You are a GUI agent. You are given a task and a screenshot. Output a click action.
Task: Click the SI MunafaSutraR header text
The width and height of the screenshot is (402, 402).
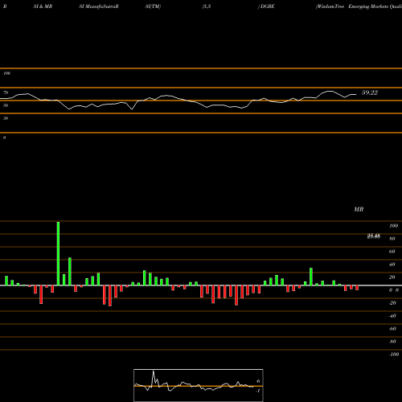tap(99, 6)
